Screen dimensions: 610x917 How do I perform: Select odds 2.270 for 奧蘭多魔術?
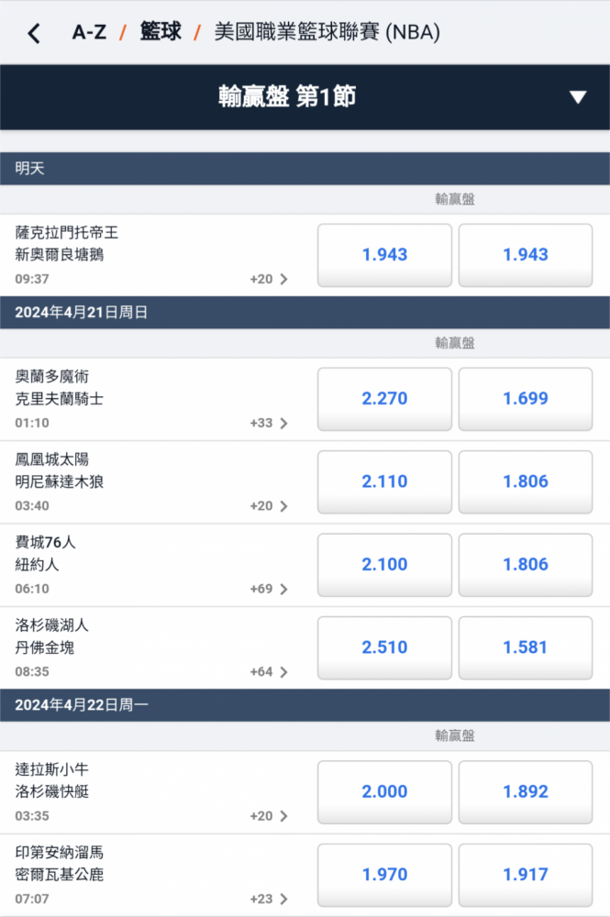pos(384,399)
